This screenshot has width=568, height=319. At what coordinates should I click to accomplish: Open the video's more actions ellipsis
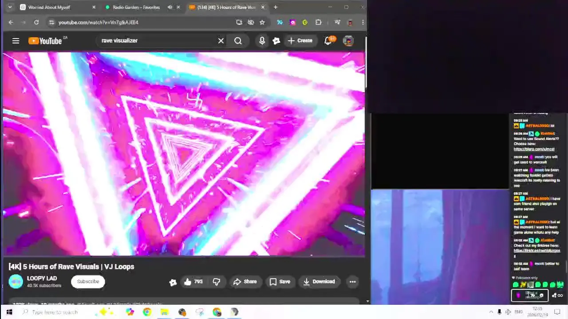[352, 281]
